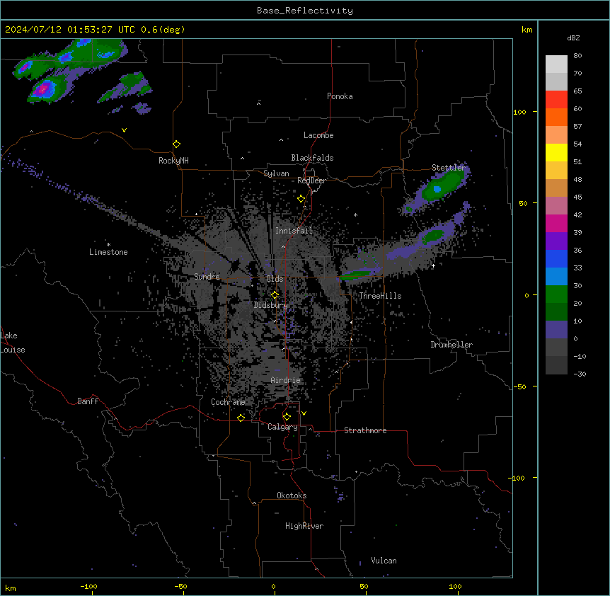
Task: Click the timestamp 2024/07/12 01:53:27 UTC
Action: tap(70, 30)
